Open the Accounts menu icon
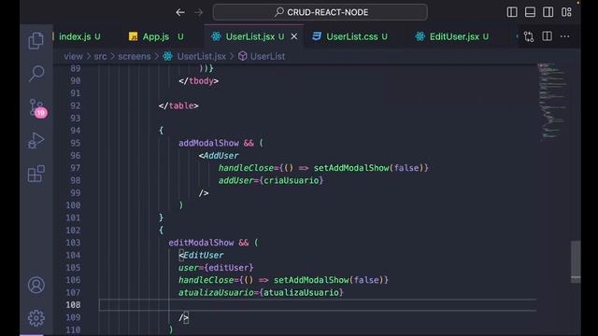 click(36, 285)
